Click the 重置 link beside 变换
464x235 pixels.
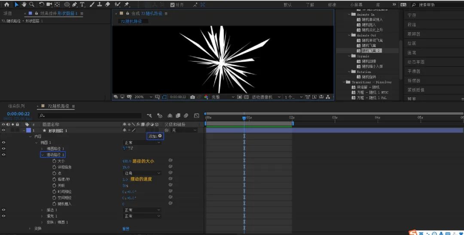tap(126, 229)
